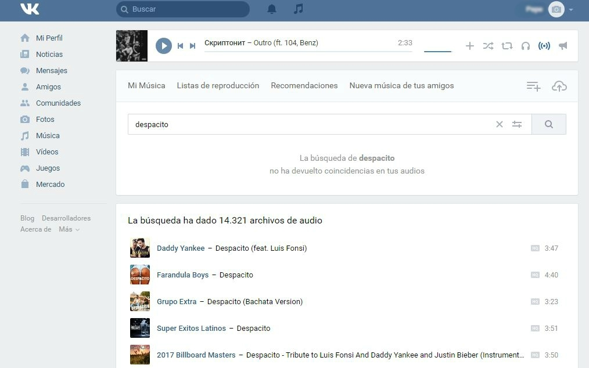
Task: Go to Vídeos
Action: tap(39, 151)
